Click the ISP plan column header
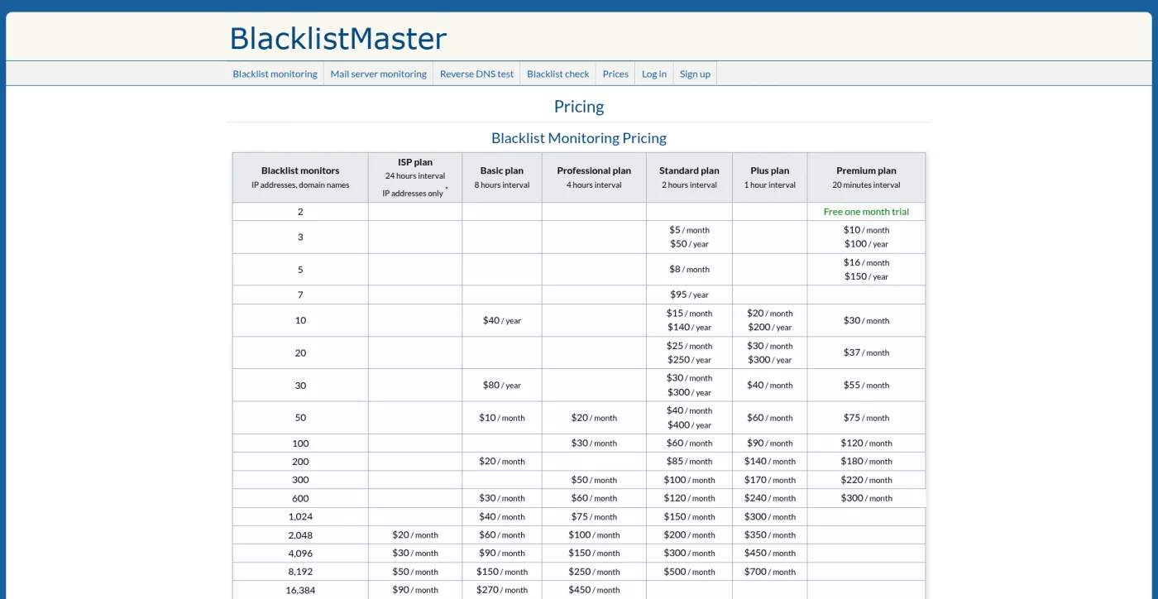Image resolution: width=1158 pixels, height=599 pixels. (x=415, y=177)
